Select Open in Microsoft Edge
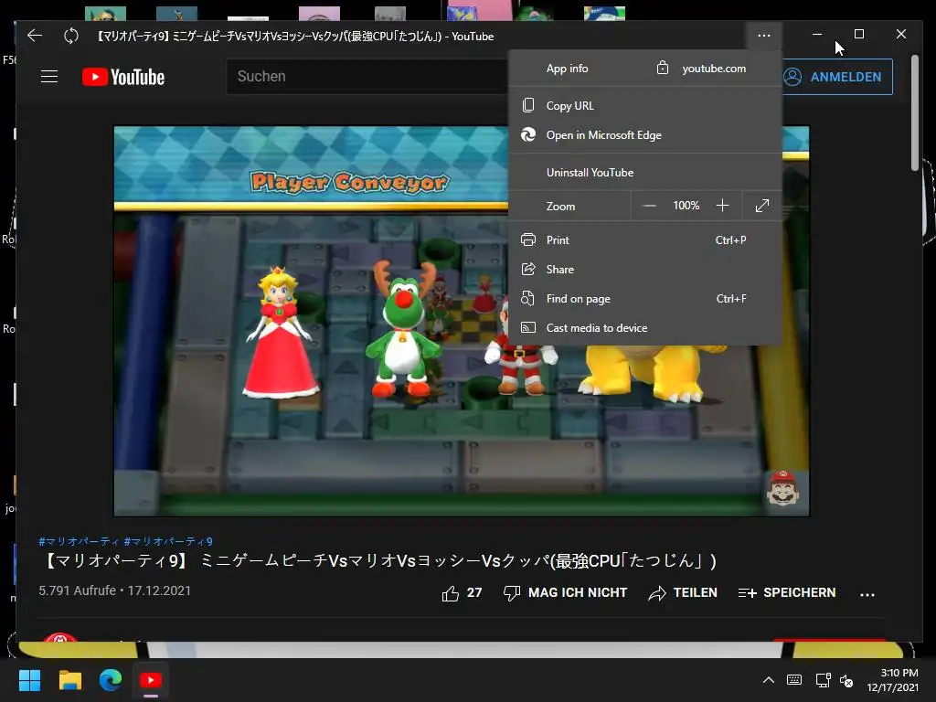Screen dimensions: 936x702 pyautogui.click(x=644, y=135)
